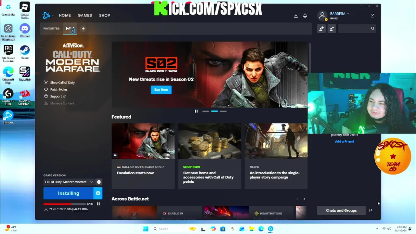Click the friends search magnifier icon
The height and width of the screenshot is (234, 416).
click(x=373, y=29)
